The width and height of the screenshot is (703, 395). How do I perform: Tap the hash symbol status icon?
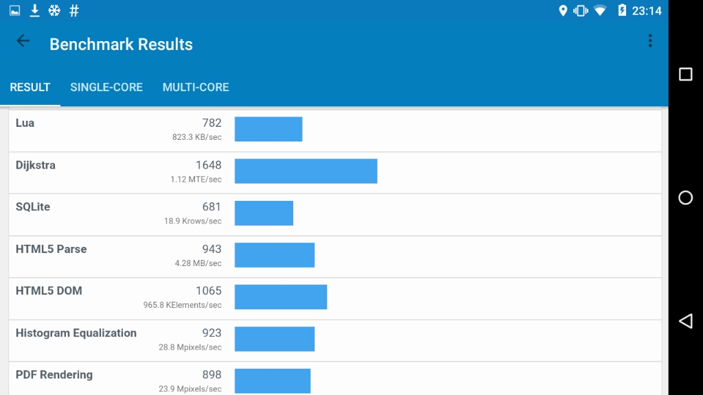click(74, 10)
